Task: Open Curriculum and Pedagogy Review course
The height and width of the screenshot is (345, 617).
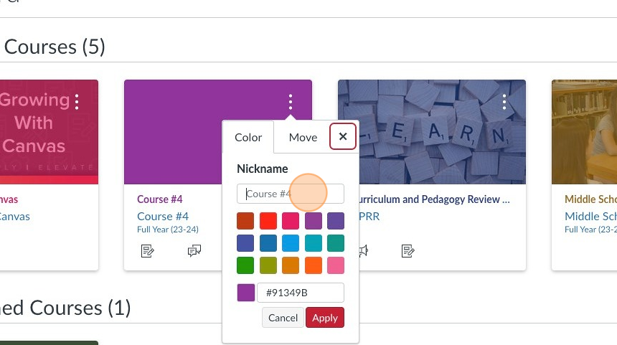Action: click(432, 199)
